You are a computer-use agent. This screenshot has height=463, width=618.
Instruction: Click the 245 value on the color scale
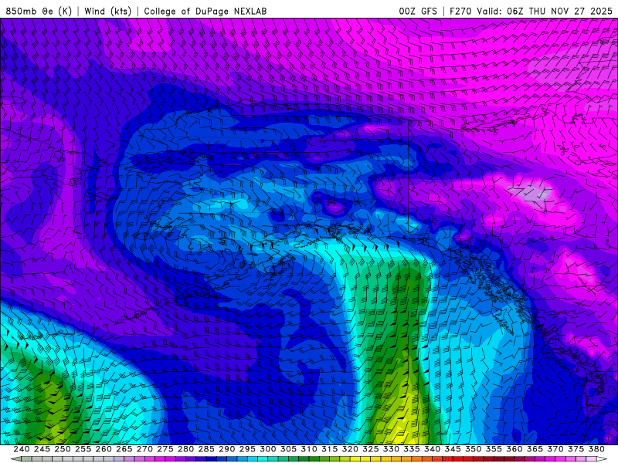[x=42, y=449]
